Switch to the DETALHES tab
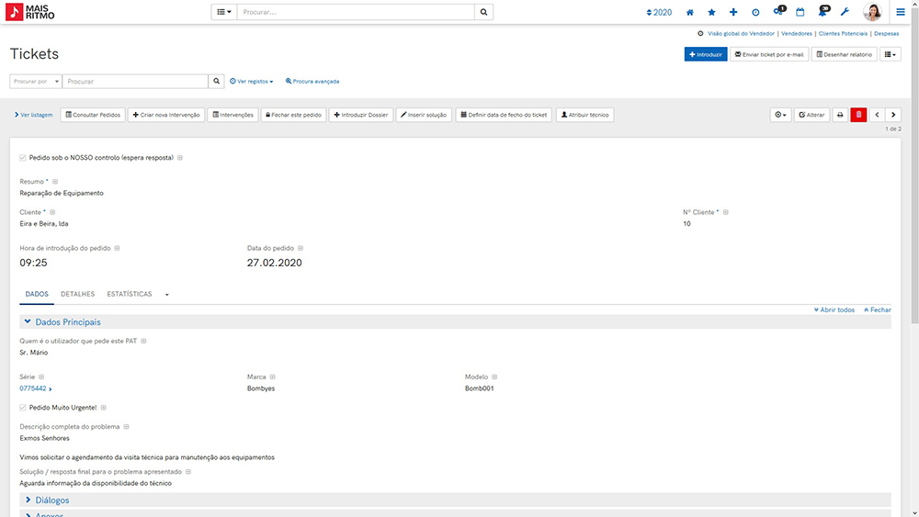This screenshot has height=517, width=919. pos(78,294)
